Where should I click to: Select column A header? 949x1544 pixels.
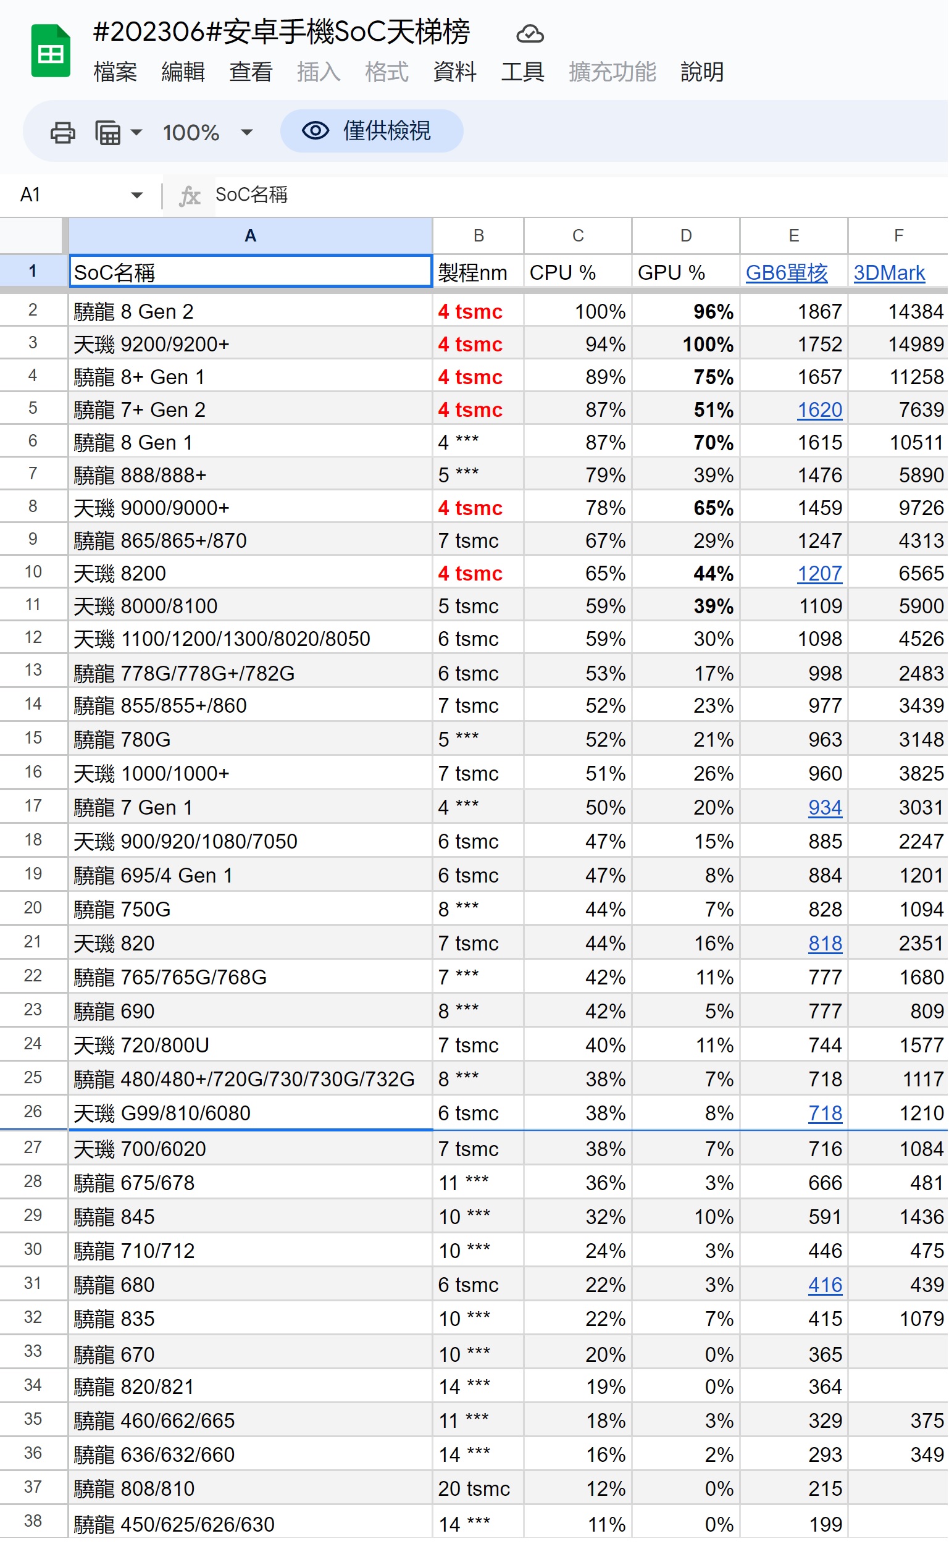pyautogui.click(x=251, y=236)
